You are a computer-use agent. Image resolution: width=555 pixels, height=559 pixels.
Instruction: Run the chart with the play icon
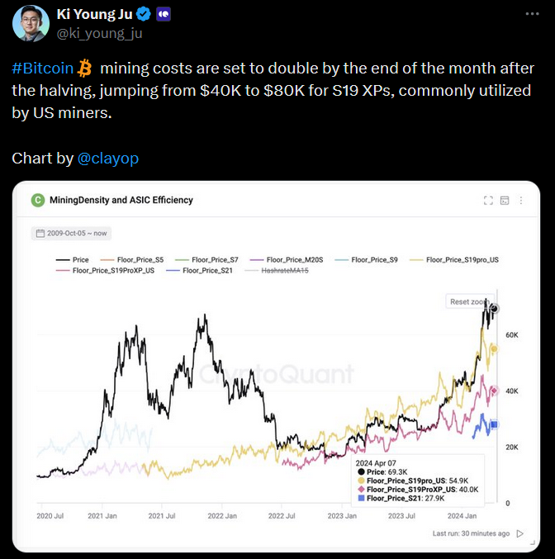pyautogui.click(x=519, y=533)
